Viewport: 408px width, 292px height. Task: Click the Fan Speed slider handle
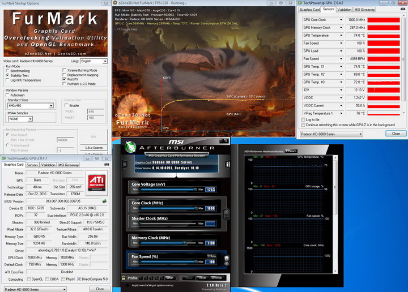195,261
